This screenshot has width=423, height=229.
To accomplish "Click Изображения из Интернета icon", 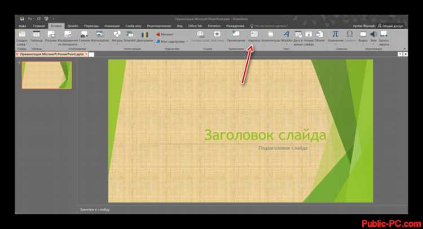I will point(68,34).
